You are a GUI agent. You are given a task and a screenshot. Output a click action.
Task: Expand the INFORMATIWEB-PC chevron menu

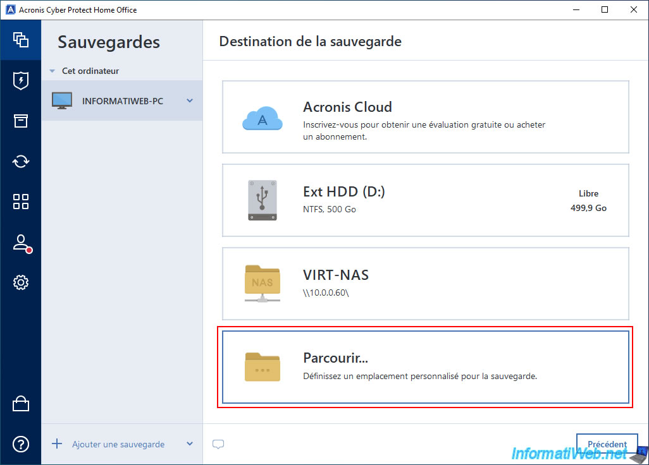click(190, 100)
